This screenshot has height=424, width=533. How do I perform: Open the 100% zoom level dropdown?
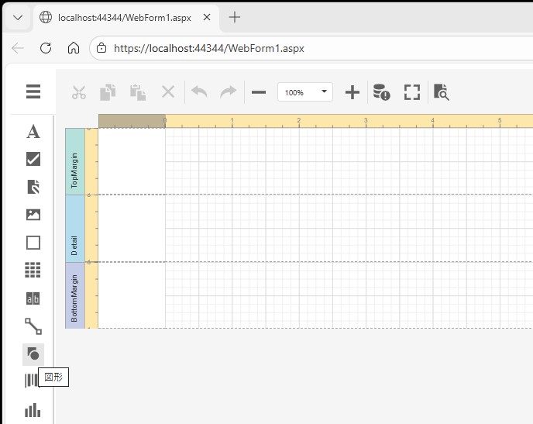tap(305, 92)
